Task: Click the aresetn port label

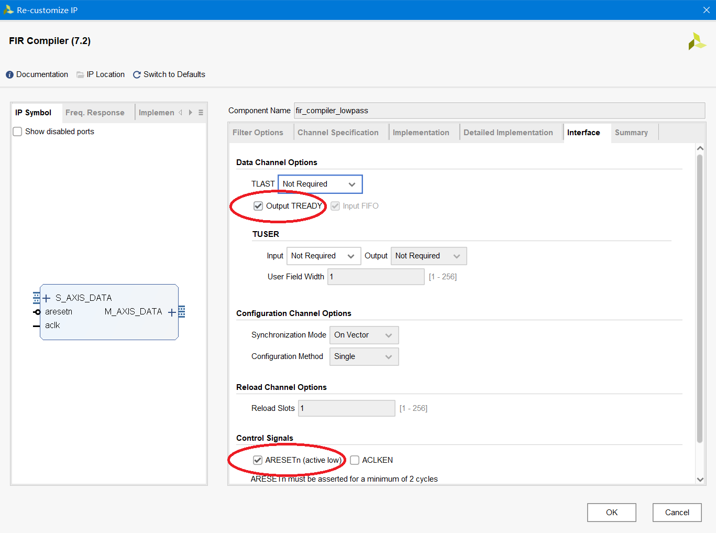Action: [59, 312]
